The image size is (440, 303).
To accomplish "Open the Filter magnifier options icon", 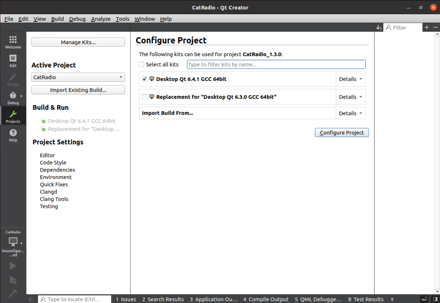I will [388, 27].
